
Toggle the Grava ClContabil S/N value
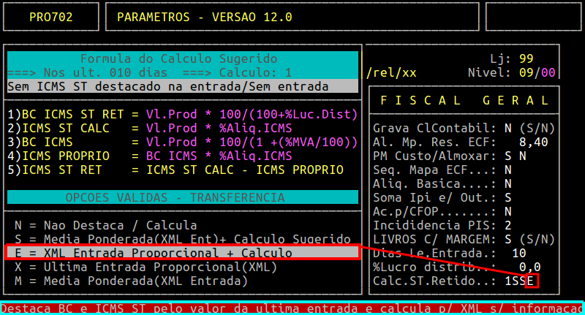507,128
